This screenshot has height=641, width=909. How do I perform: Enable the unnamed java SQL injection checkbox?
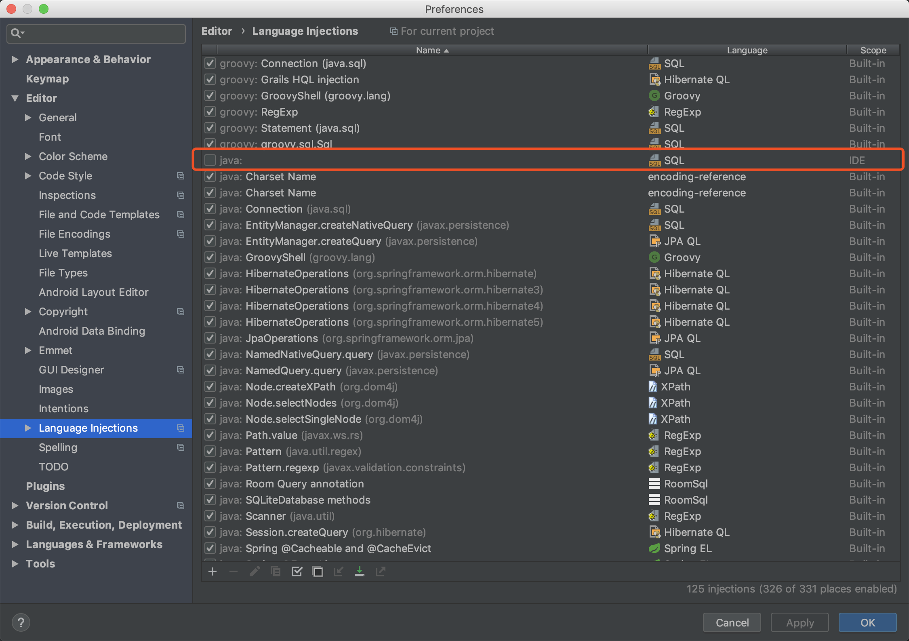210,160
